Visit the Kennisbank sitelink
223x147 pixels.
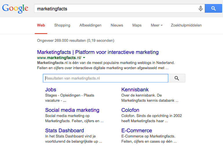135,90
